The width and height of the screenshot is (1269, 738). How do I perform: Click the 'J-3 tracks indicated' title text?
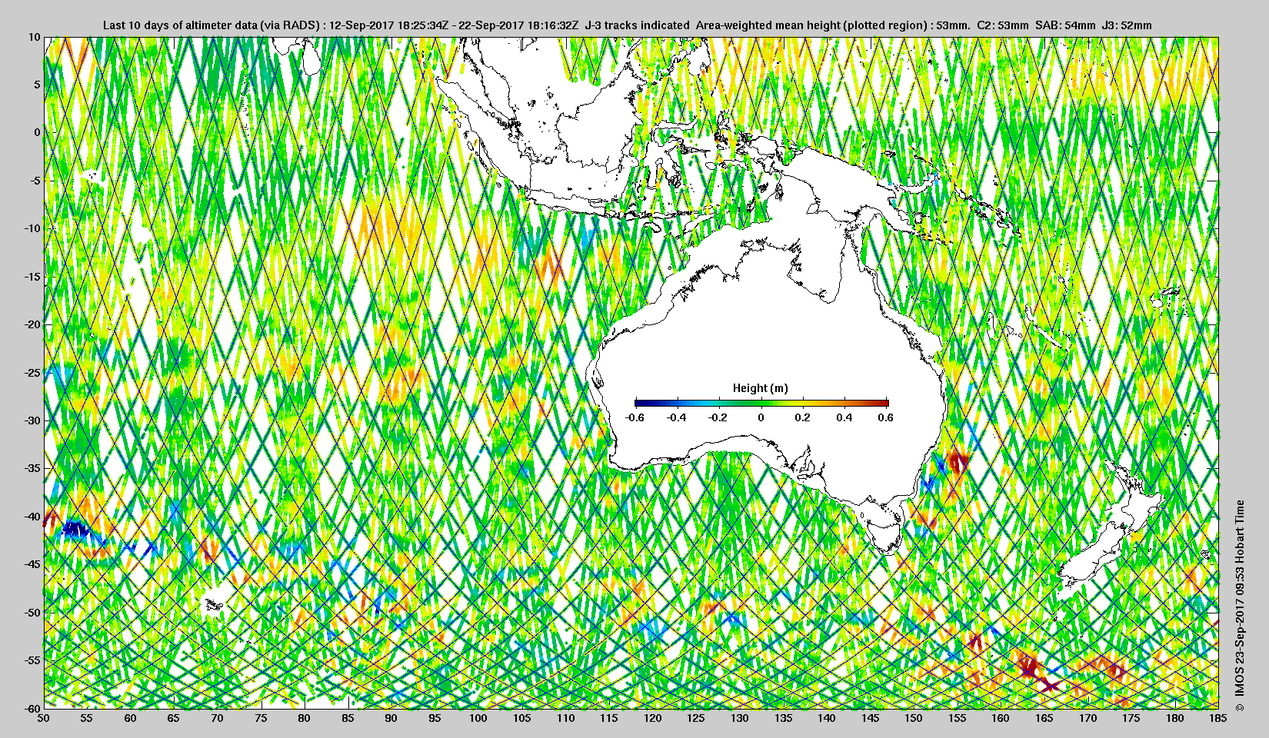tap(638, 25)
